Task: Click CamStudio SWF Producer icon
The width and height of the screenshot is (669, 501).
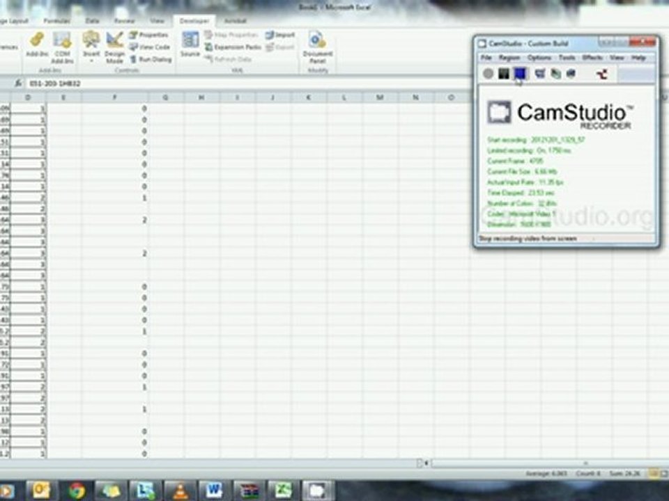Action: pos(571,74)
